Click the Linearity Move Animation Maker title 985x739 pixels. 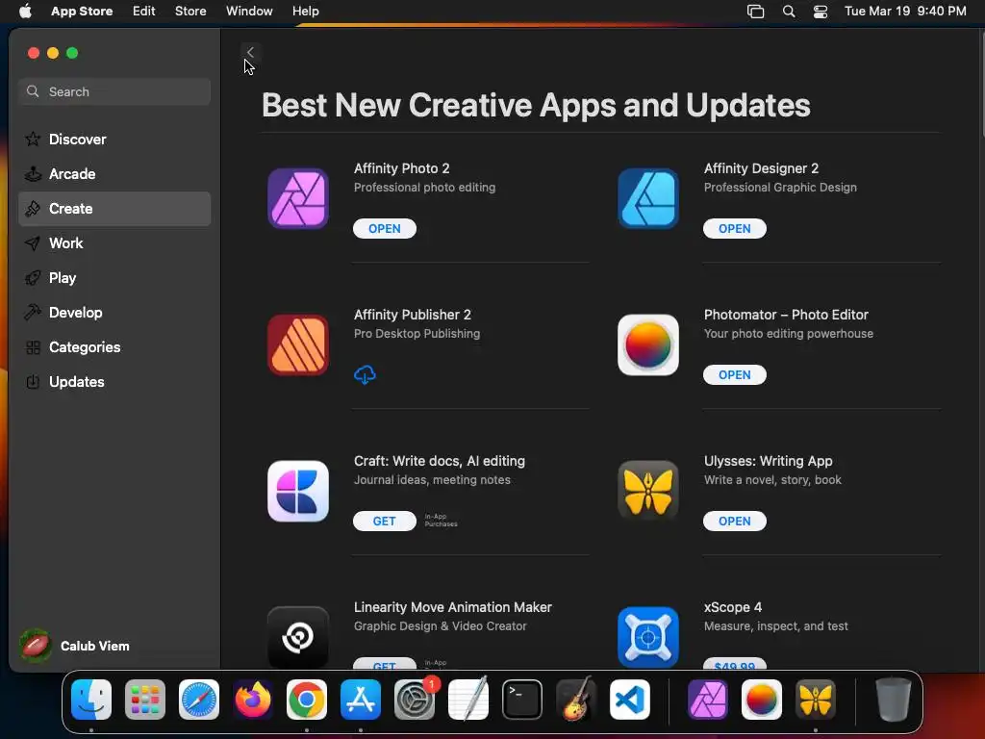[452, 608]
